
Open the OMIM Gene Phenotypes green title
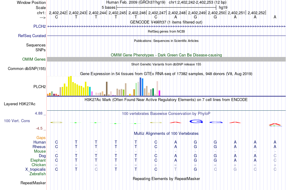[x=166, y=55]
